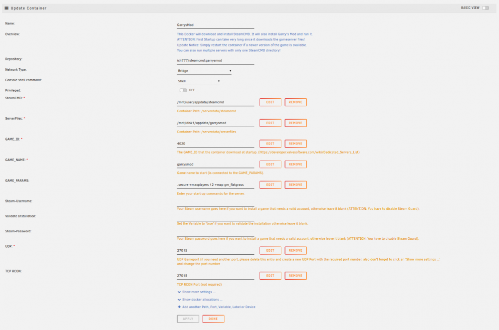Edit the GAME_NAME variable
This screenshot has height=330, width=499.
270,165
